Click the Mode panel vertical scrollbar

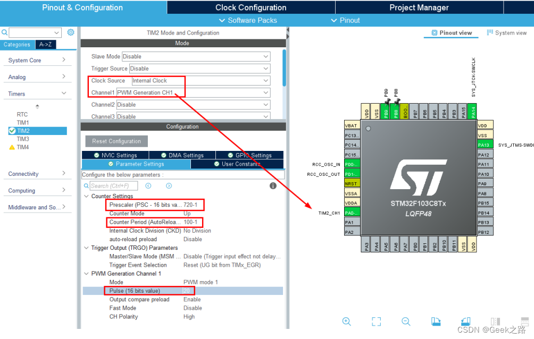(x=284, y=68)
